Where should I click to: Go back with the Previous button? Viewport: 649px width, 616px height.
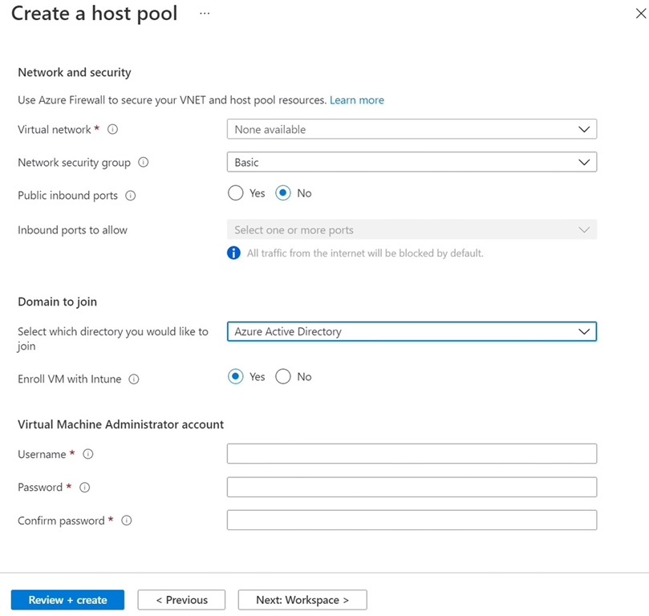coord(181,599)
